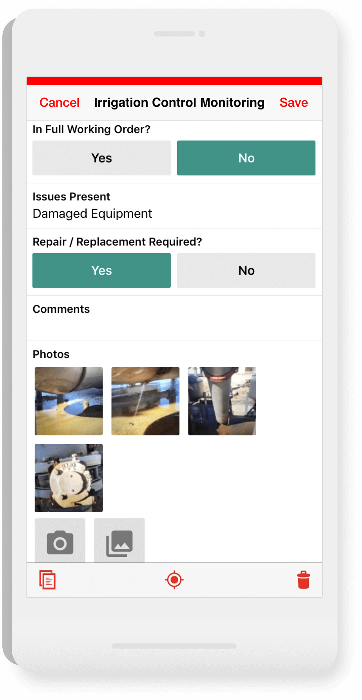Tap the Photos section label
Screen dimensions: 362x700
coord(51,354)
